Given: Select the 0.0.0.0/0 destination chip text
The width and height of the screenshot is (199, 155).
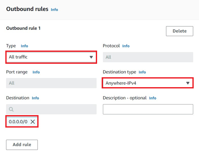Looking at the screenshot, I should [18, 122].
